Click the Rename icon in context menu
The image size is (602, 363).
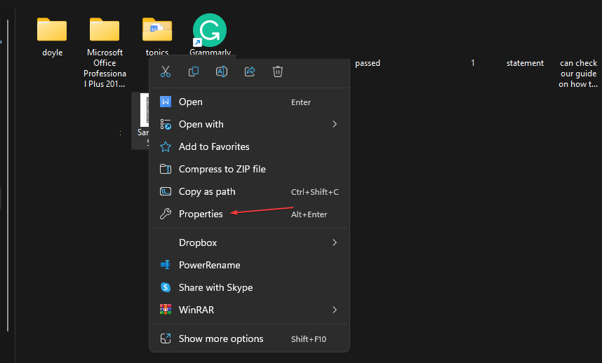point(222,71)
